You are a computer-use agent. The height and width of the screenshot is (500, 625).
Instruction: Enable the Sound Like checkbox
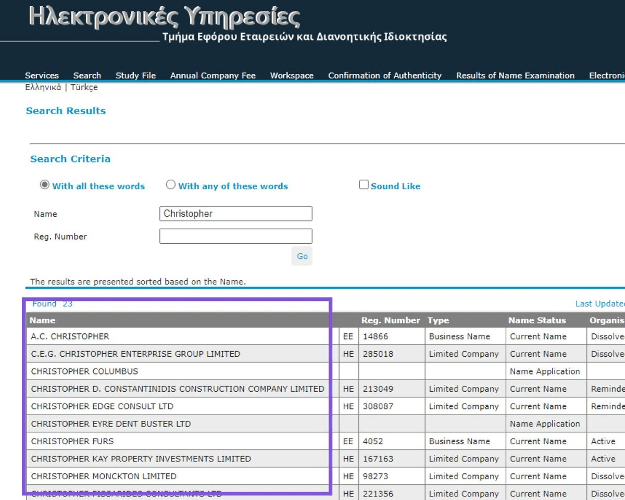click(x=364, y=185)
